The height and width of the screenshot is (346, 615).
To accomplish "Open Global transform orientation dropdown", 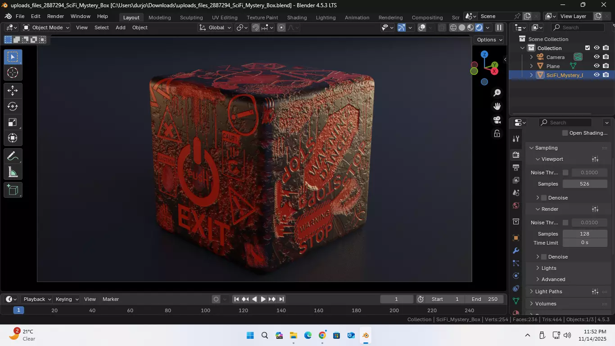I will (x=215, y=27).
